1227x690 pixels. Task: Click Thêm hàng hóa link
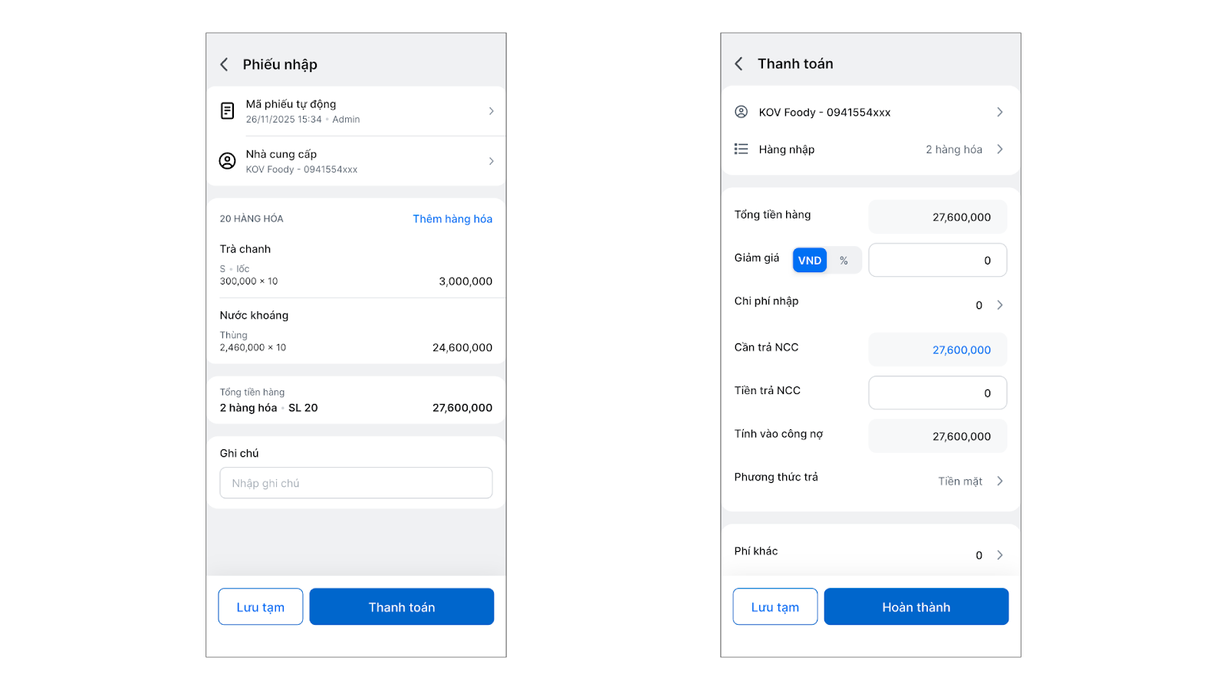coord(452,219)
